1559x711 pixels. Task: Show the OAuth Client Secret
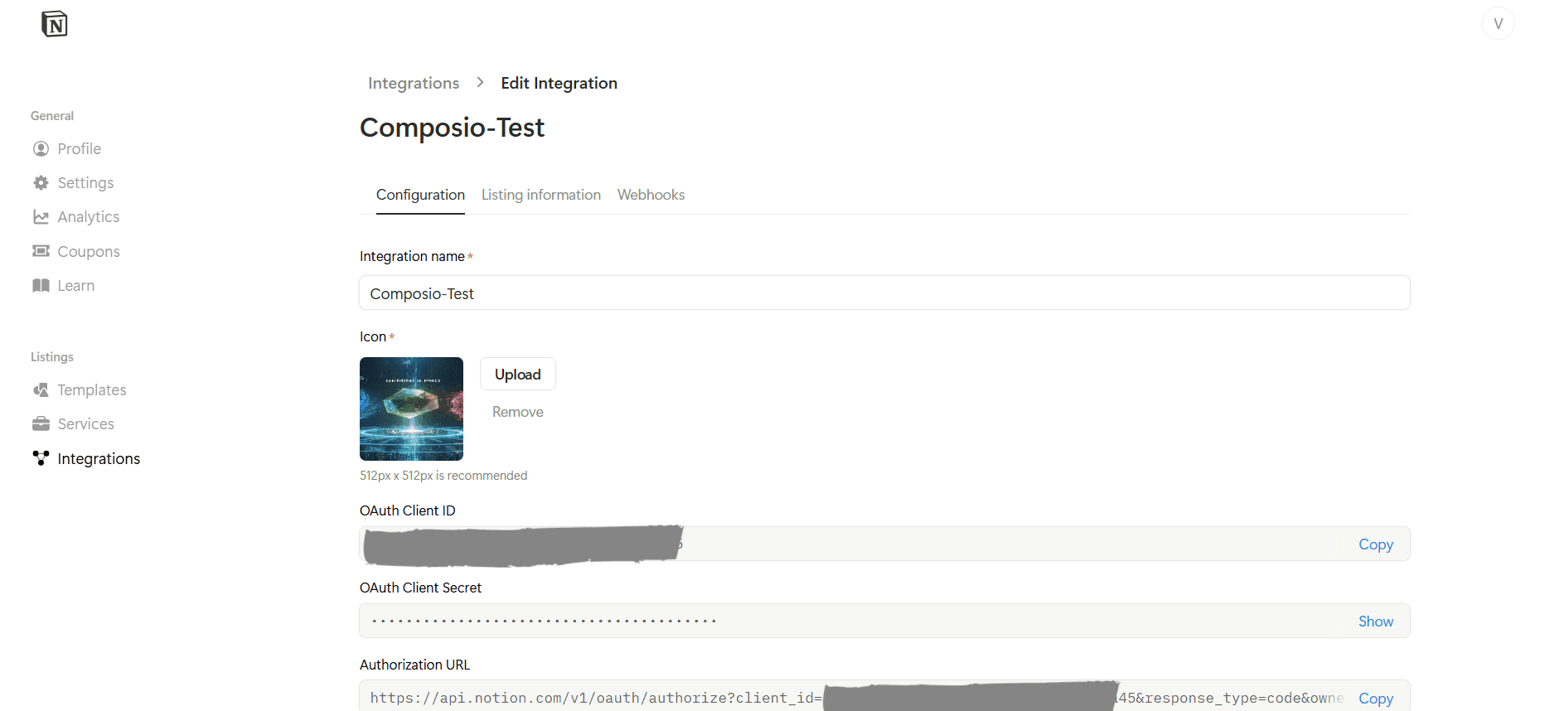coord(1376,622)
